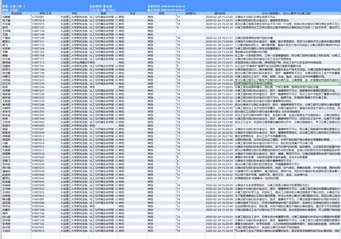This screenshot has width=341, height=239.
Task: Select student ID cell 21907164
Action: coord(46,48)
